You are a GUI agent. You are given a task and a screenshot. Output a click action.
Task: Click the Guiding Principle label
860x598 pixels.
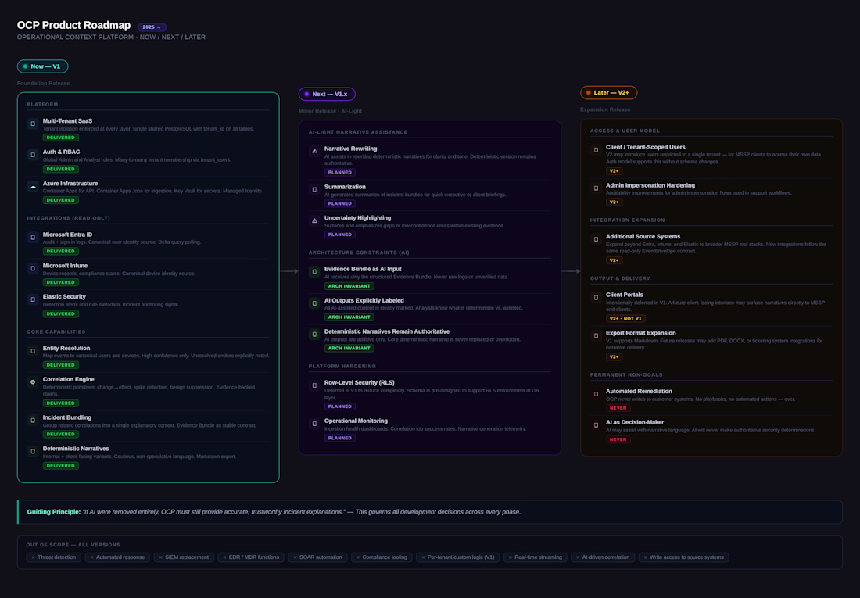(54, 512)
